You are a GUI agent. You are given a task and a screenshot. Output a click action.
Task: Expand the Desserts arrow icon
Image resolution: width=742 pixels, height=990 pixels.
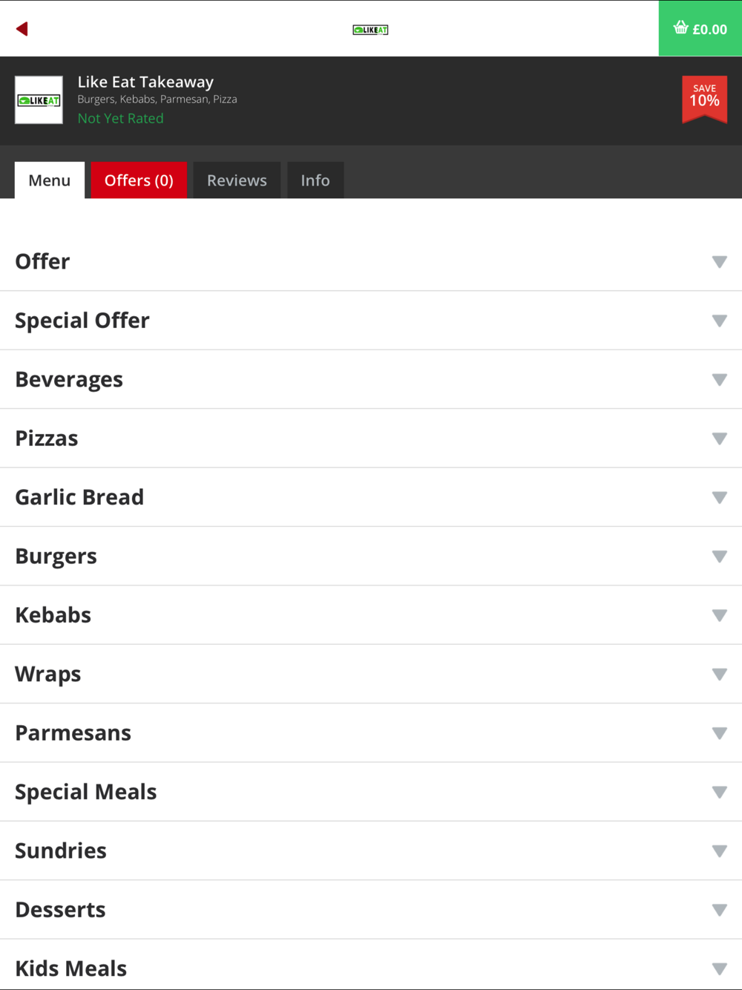pyautogui.click(x=719, y=910)
